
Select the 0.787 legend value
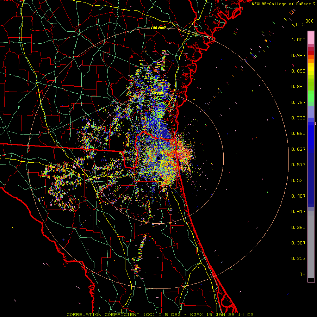point(298,102)
